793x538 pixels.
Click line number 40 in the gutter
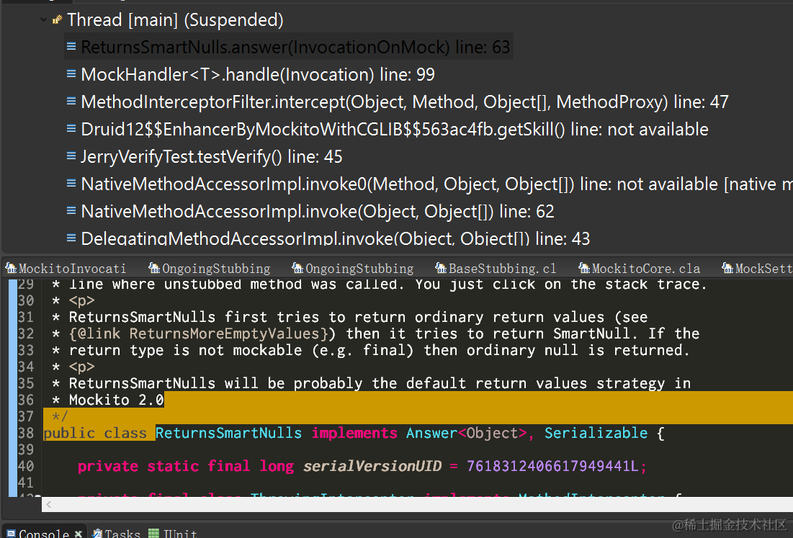coord(26,466)
